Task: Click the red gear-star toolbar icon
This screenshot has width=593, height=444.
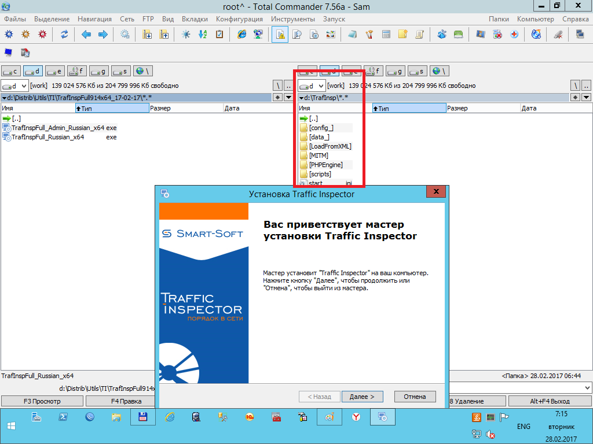Action: [42, 34]
